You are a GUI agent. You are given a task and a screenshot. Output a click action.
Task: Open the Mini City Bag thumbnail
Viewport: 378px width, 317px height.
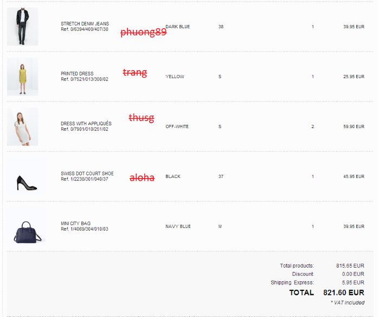[x=26, y=226]
